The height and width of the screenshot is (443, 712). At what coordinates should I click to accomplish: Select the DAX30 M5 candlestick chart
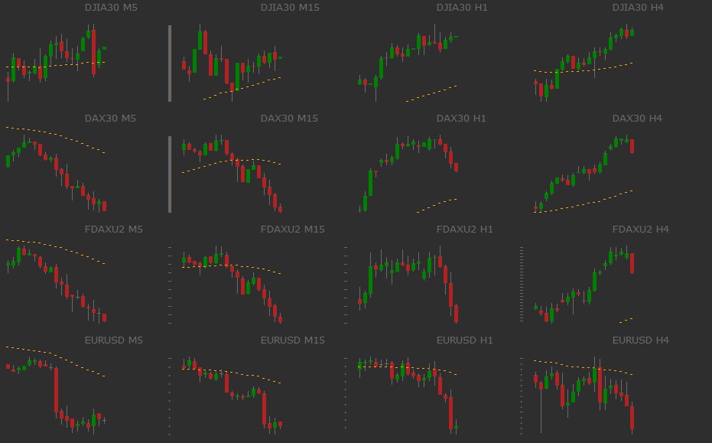point(56,170)
